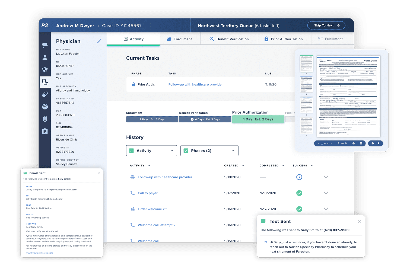Screen dimensions: 407x278
Task: Open Order welcome kit history link
Action: pos(152,209)
